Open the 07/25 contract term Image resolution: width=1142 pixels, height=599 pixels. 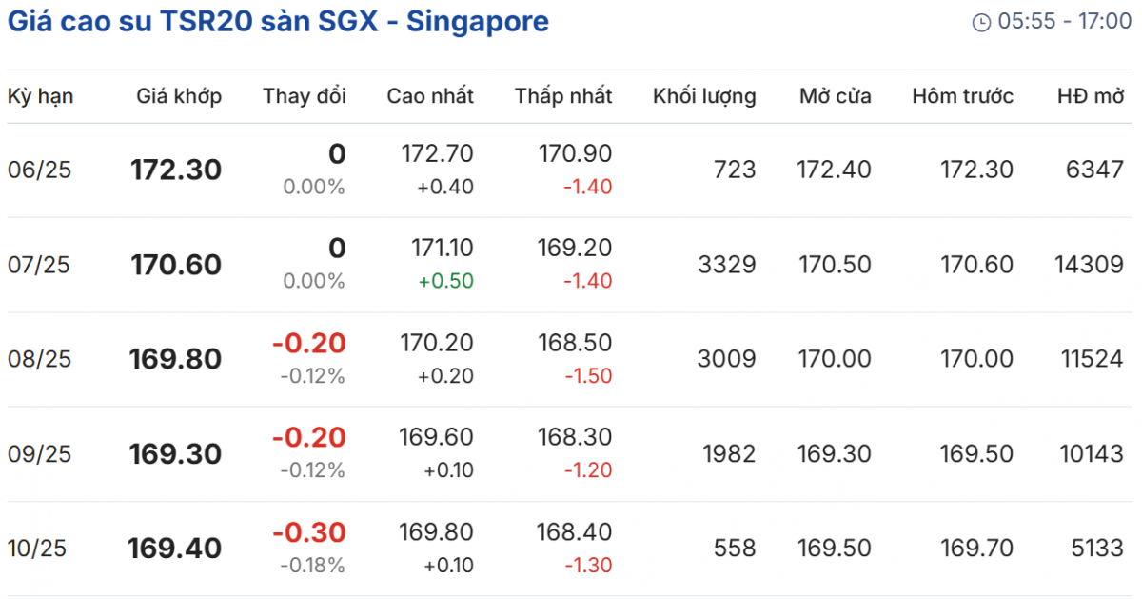(x=39, y=265)
